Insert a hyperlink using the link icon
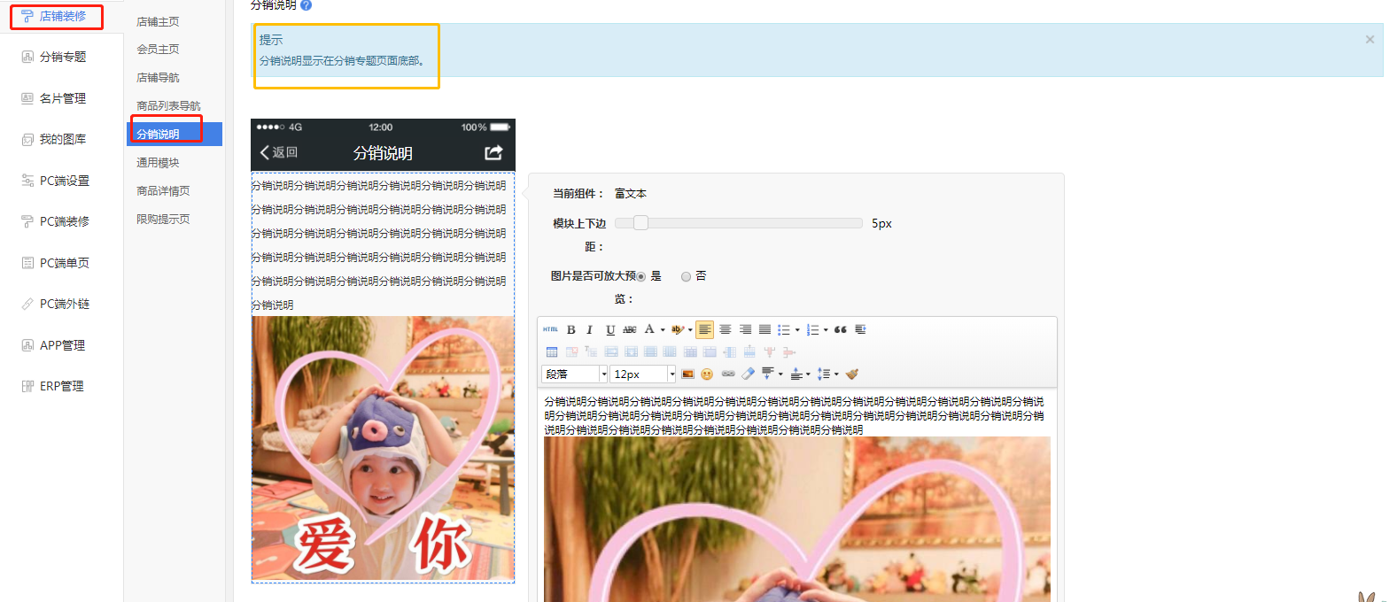The height and width of the screenshot is (602, 1397). (728, 374)
